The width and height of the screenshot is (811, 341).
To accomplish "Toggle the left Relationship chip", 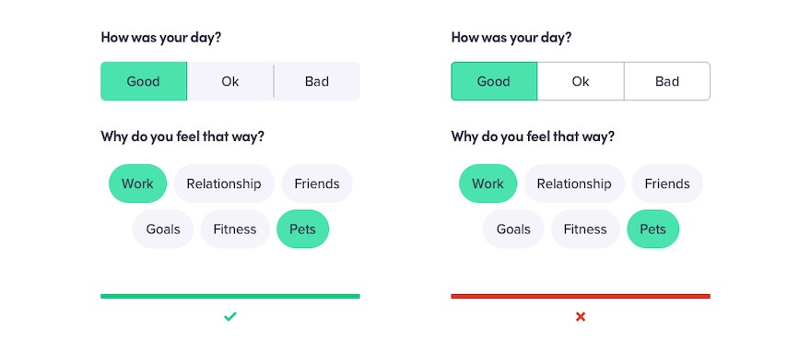I will pyautogui.click(x=224, y=183).
